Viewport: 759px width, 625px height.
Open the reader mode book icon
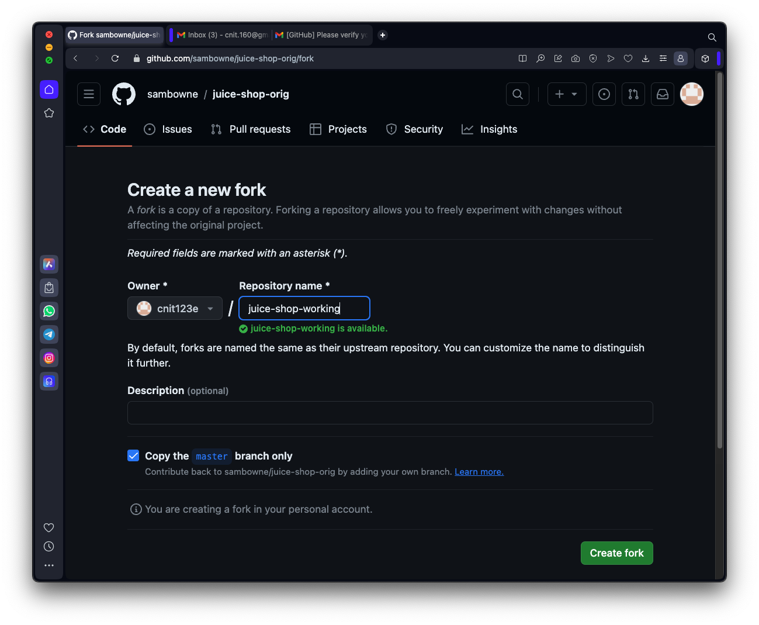[523, 58]
